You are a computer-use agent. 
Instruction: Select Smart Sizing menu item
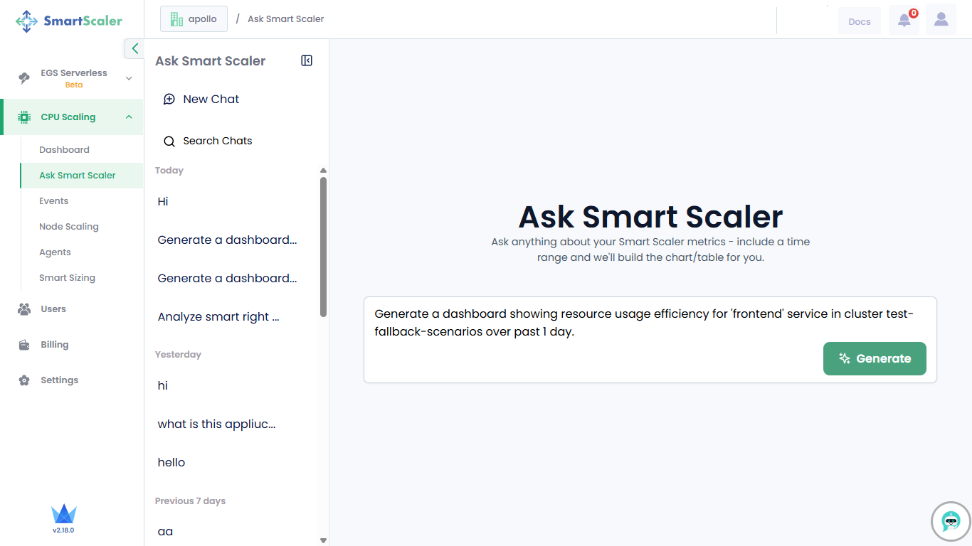tap(67, 278)
